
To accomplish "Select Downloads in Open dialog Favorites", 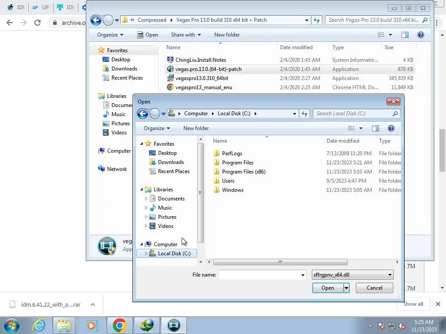I will 171,162.
